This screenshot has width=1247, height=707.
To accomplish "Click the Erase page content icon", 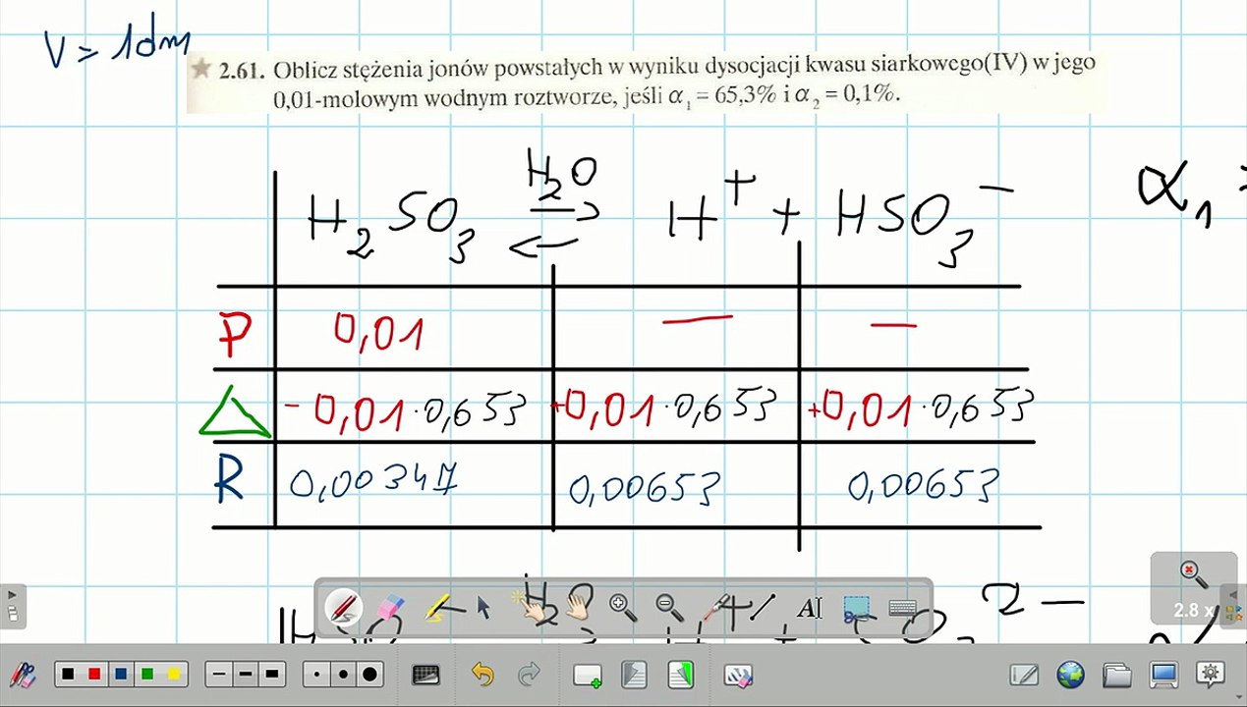I will click(737, 676).
